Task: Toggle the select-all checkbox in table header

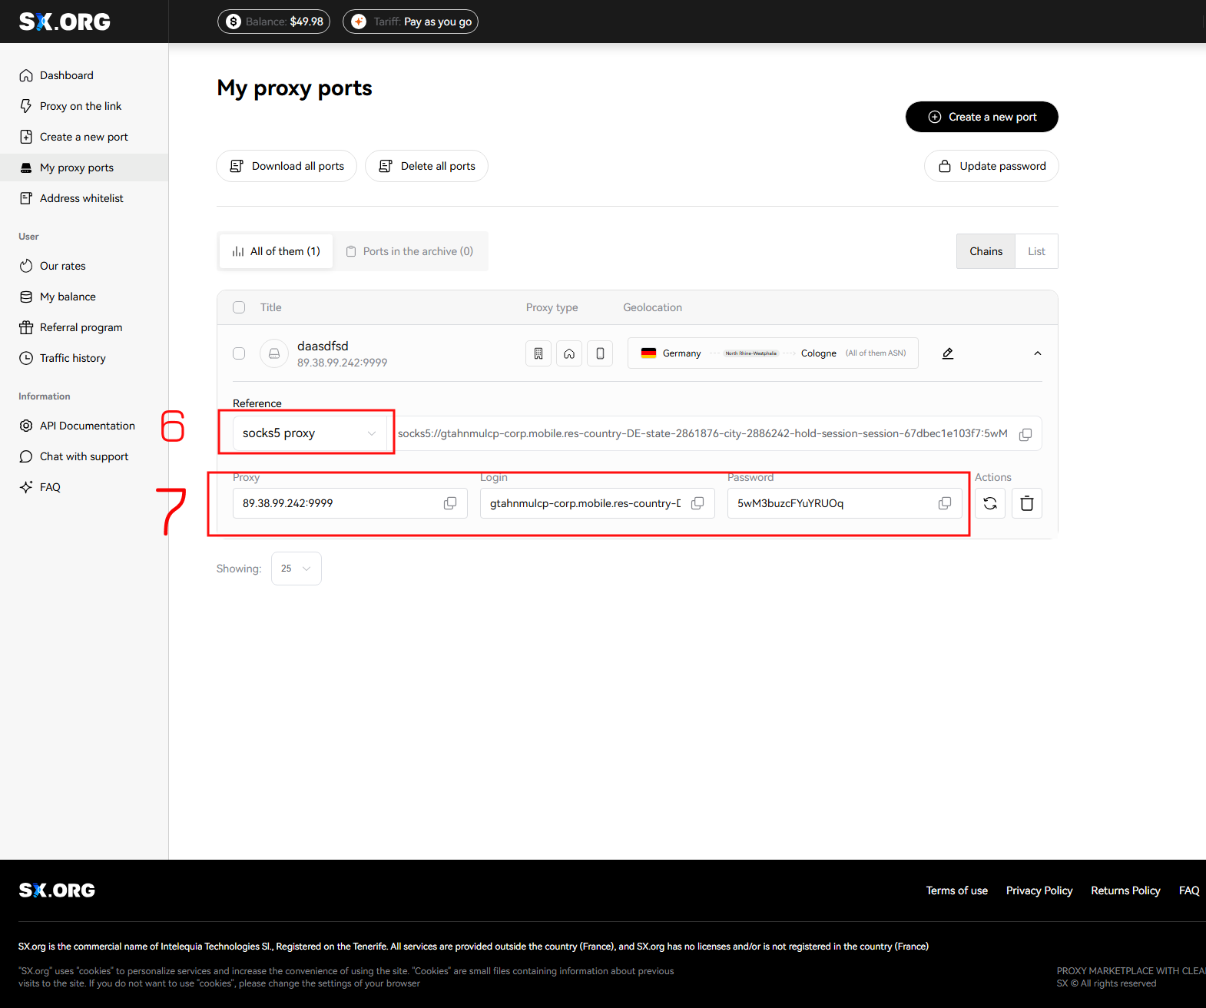Action: pos(239,307)
